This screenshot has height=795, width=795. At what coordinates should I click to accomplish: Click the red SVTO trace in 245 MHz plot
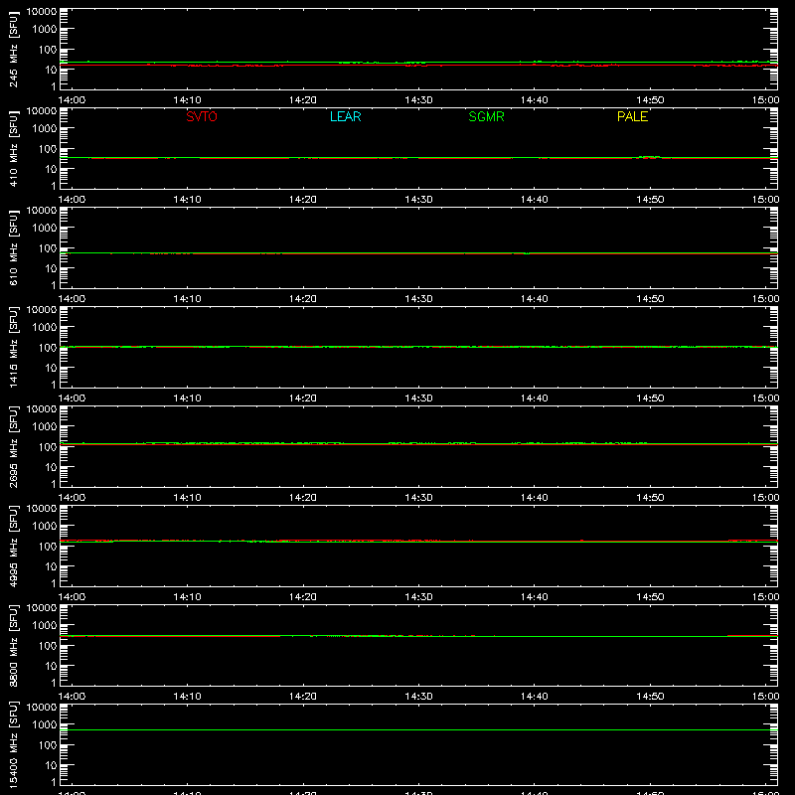418,66
